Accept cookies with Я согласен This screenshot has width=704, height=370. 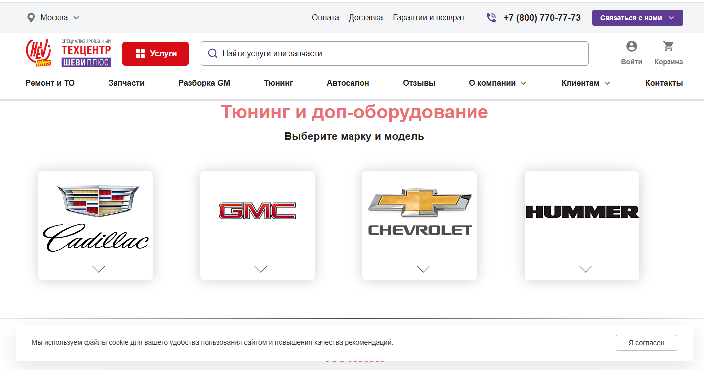point(646,343)
